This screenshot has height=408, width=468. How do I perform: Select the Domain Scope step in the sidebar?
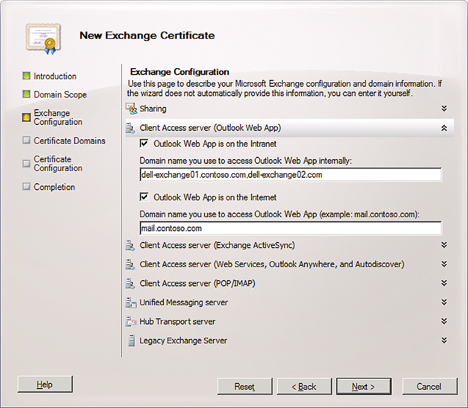(x=60, y=95)
